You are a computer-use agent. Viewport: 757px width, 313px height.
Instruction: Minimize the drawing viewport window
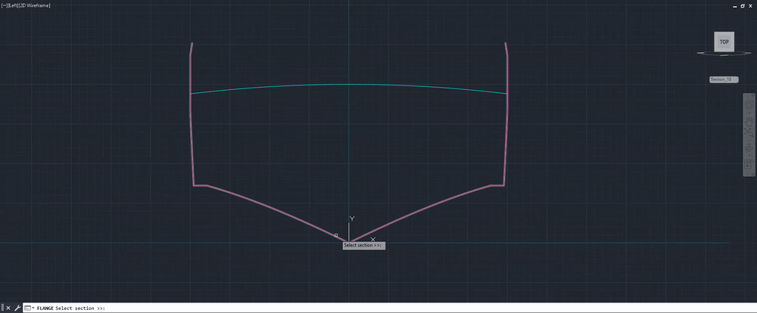[737, 6]
